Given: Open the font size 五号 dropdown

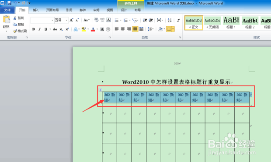Looking at the screenshot, I should click(x=66, y=20).
